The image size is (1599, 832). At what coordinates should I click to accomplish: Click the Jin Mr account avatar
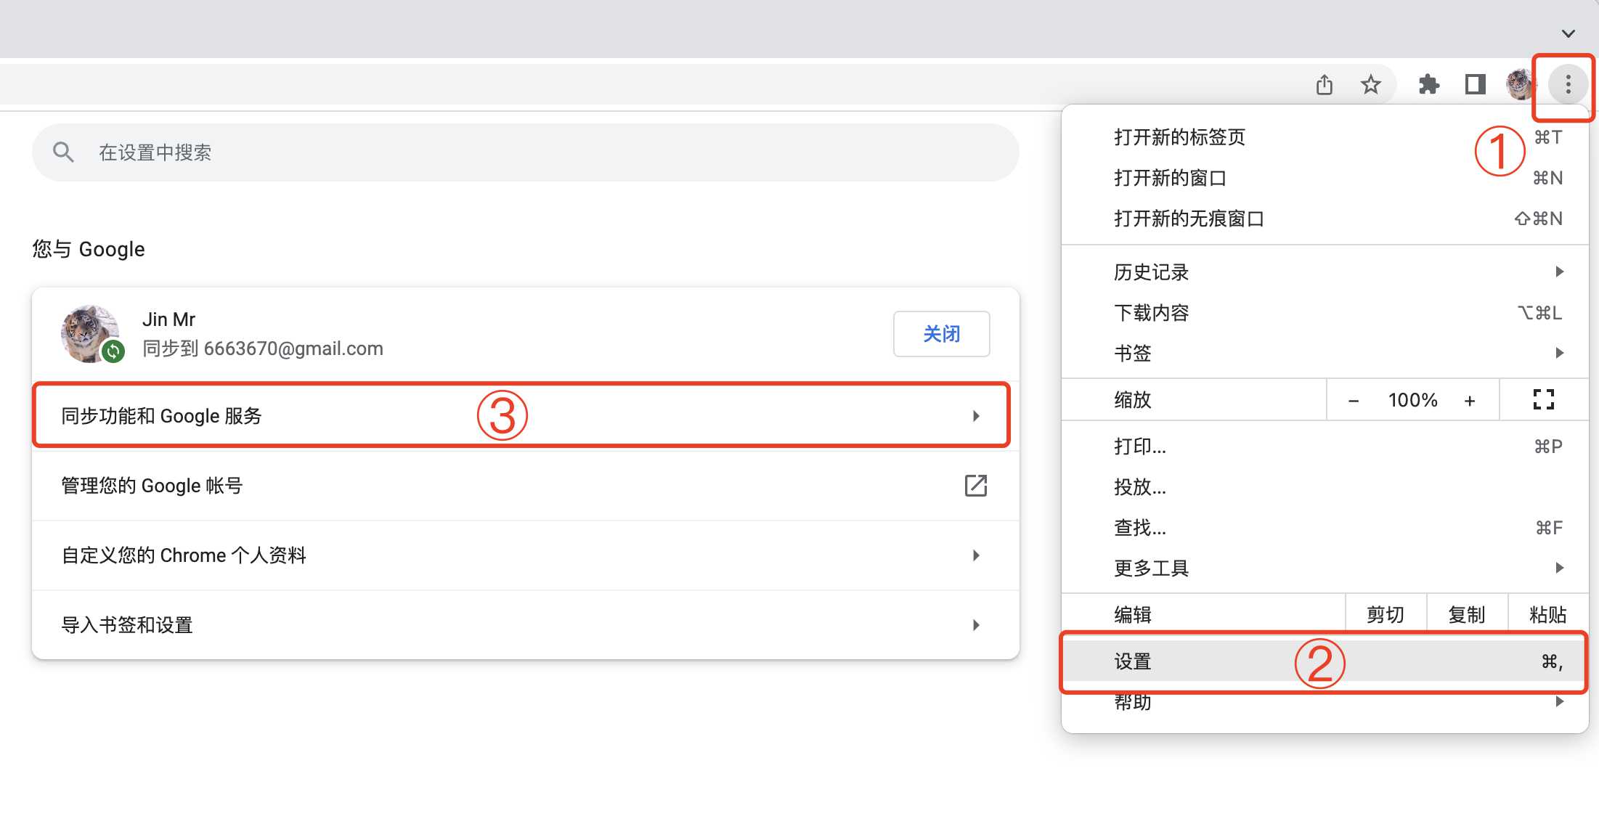tap(90, 333)
